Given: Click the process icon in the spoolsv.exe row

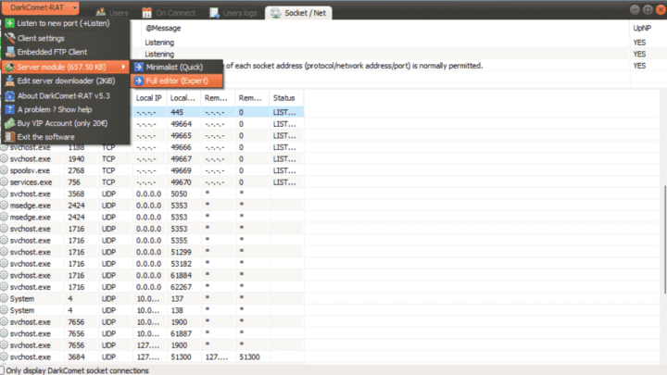Looking at the screenshot, I should 5,170.
